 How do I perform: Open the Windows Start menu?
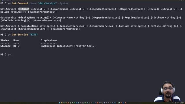[60, 103]
